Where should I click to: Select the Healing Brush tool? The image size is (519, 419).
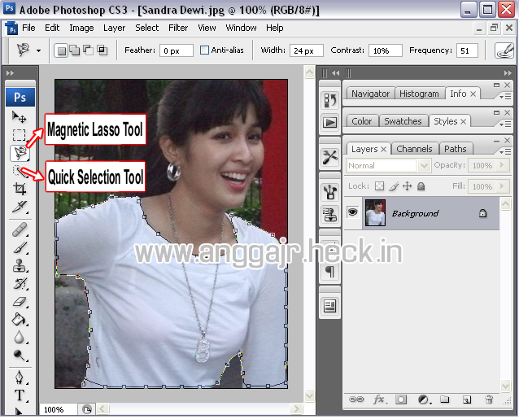pos(20,229)
